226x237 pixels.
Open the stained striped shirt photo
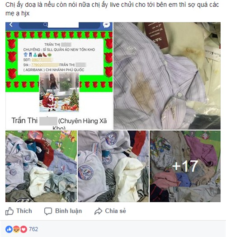(167, 76)
